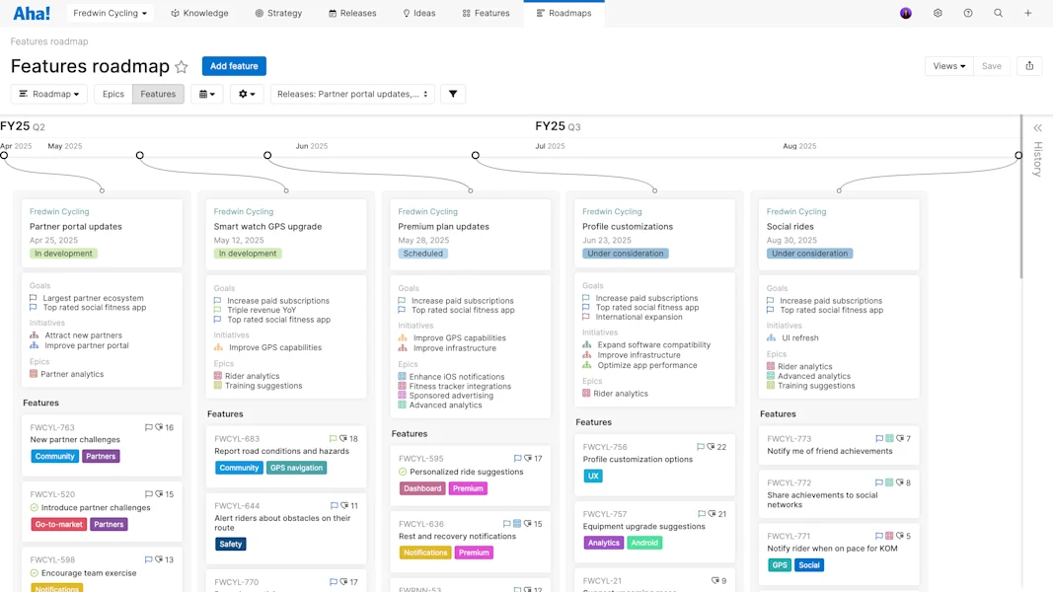
Task: Click green square icon on FWCYL-773
Action: point(889,439)
